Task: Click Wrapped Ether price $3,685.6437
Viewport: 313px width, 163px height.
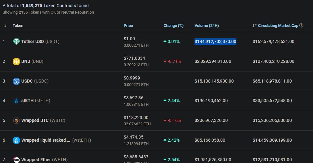Action: 136,157
